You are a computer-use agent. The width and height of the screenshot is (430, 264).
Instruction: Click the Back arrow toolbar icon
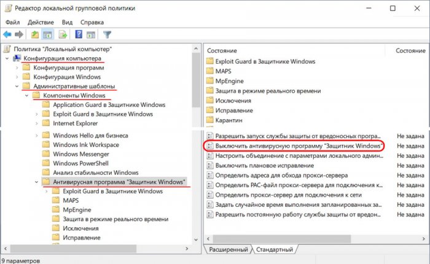click(x=7, y=34)
